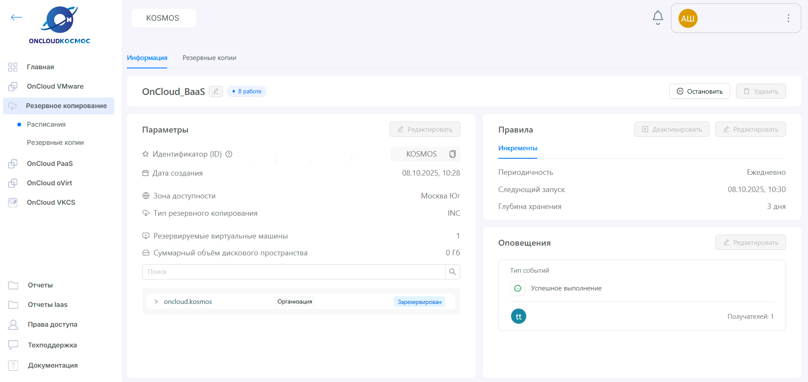
Task: Click the Поиск input field
Action: click(293, 272)
